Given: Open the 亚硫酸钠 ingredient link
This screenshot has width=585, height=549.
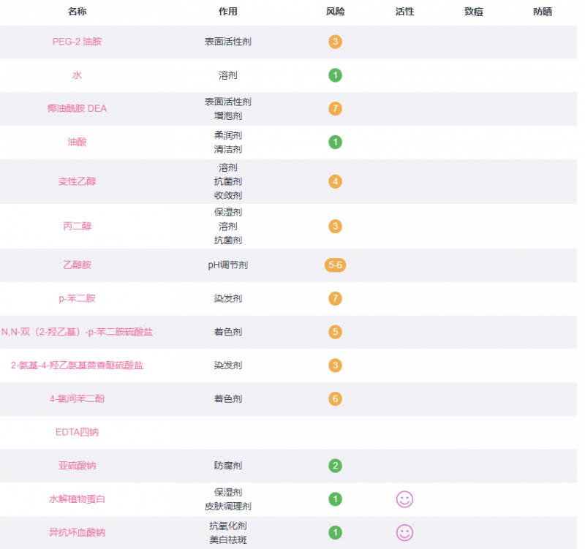Looking at the screenshot, I should [77, 466].
